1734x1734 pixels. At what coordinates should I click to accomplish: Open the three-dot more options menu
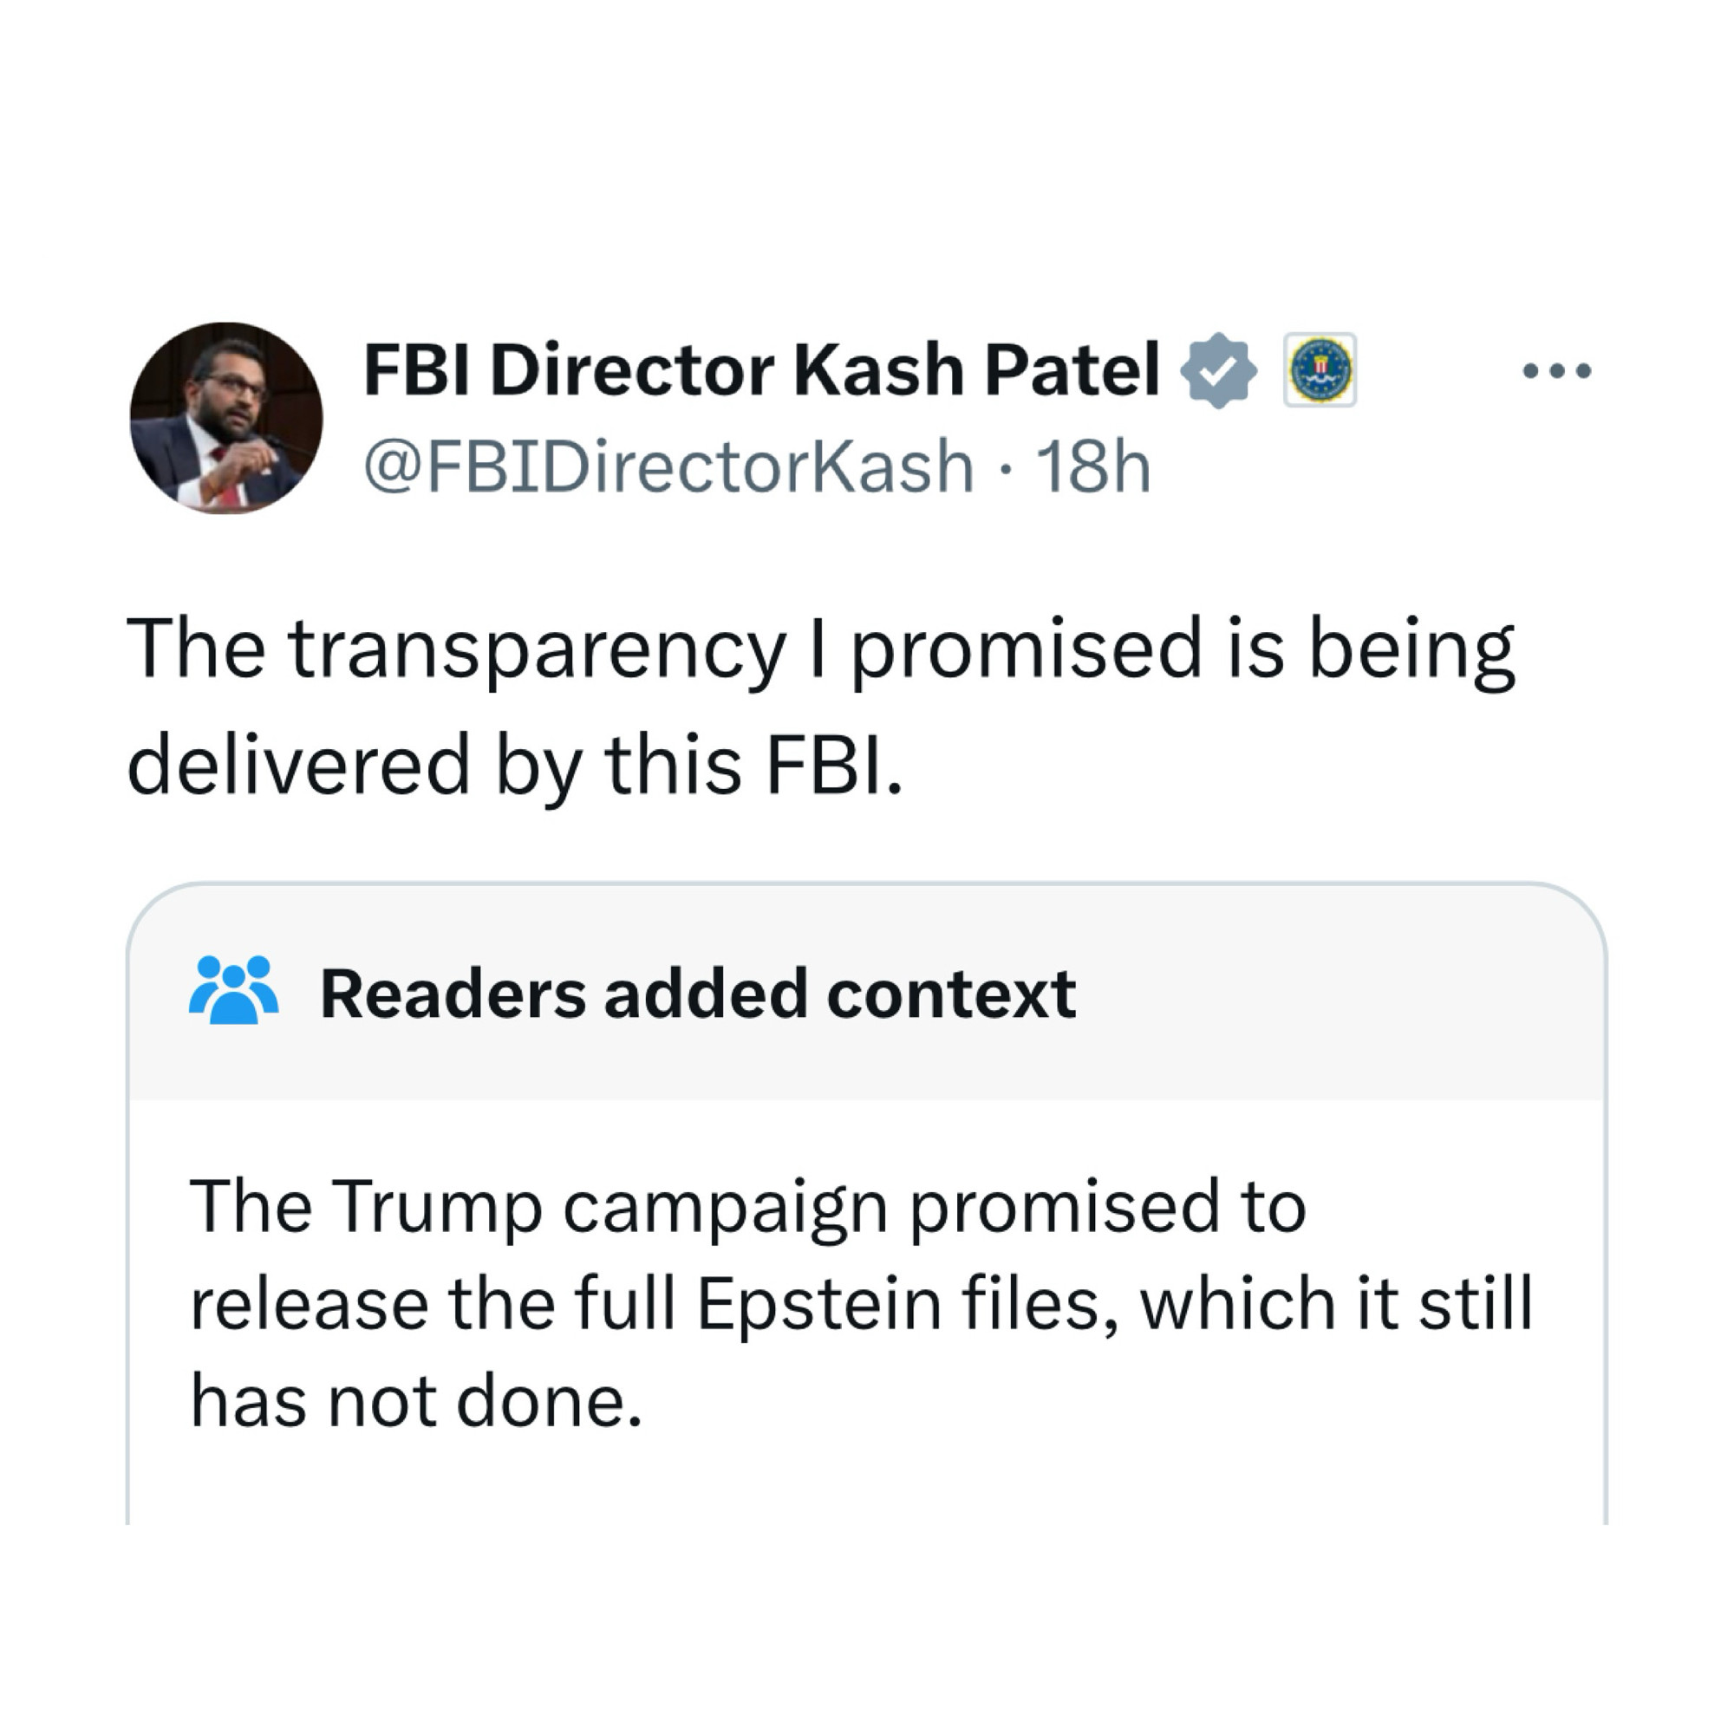pyautogui.click(x=1557, y=371)
